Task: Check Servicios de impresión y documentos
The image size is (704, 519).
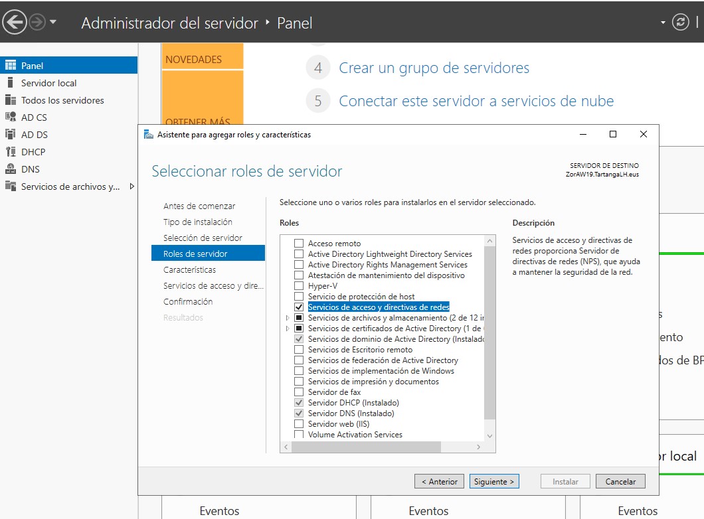Action: (299, 382)
